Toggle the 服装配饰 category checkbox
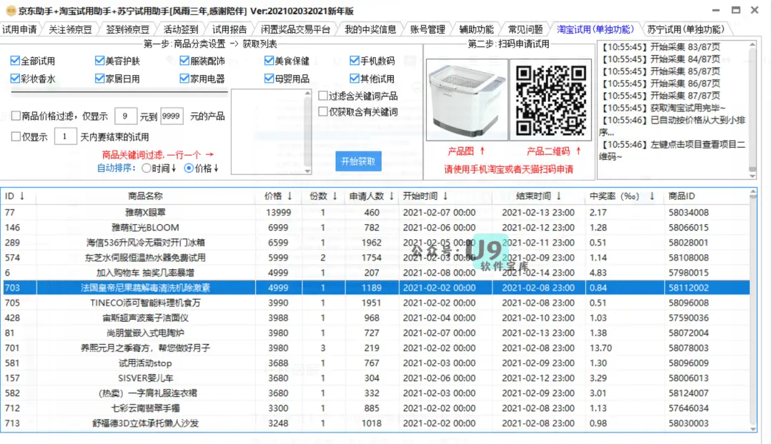Screen dimensions: 772x444 184,61
